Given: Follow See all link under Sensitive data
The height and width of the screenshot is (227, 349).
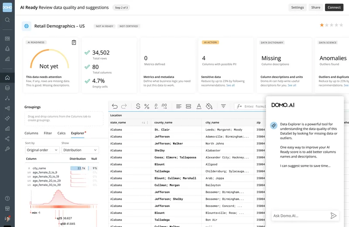Looking at the screenshot, I should click(x=230, y=85).
